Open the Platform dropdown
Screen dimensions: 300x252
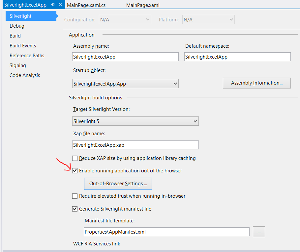click(x=208, y=20)
